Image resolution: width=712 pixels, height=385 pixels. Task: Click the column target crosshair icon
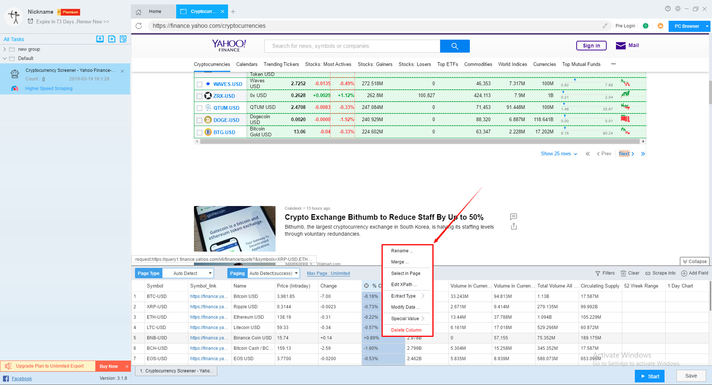click(x=366, y=286)
